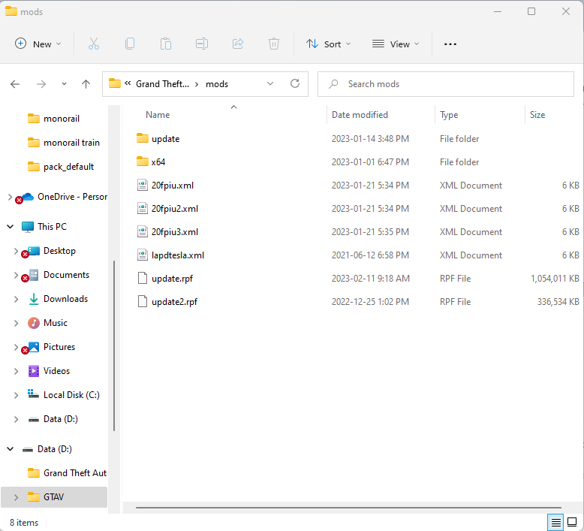Go up one folder level arrow
584x531 pixels.
point(86,84)
